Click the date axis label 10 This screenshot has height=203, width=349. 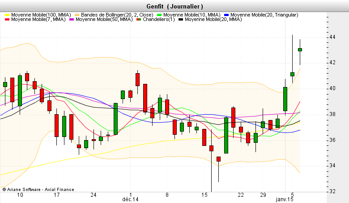click(x=20, y=195)
